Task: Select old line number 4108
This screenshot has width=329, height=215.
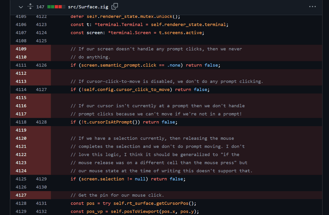Action: click(x=21, y=41)
